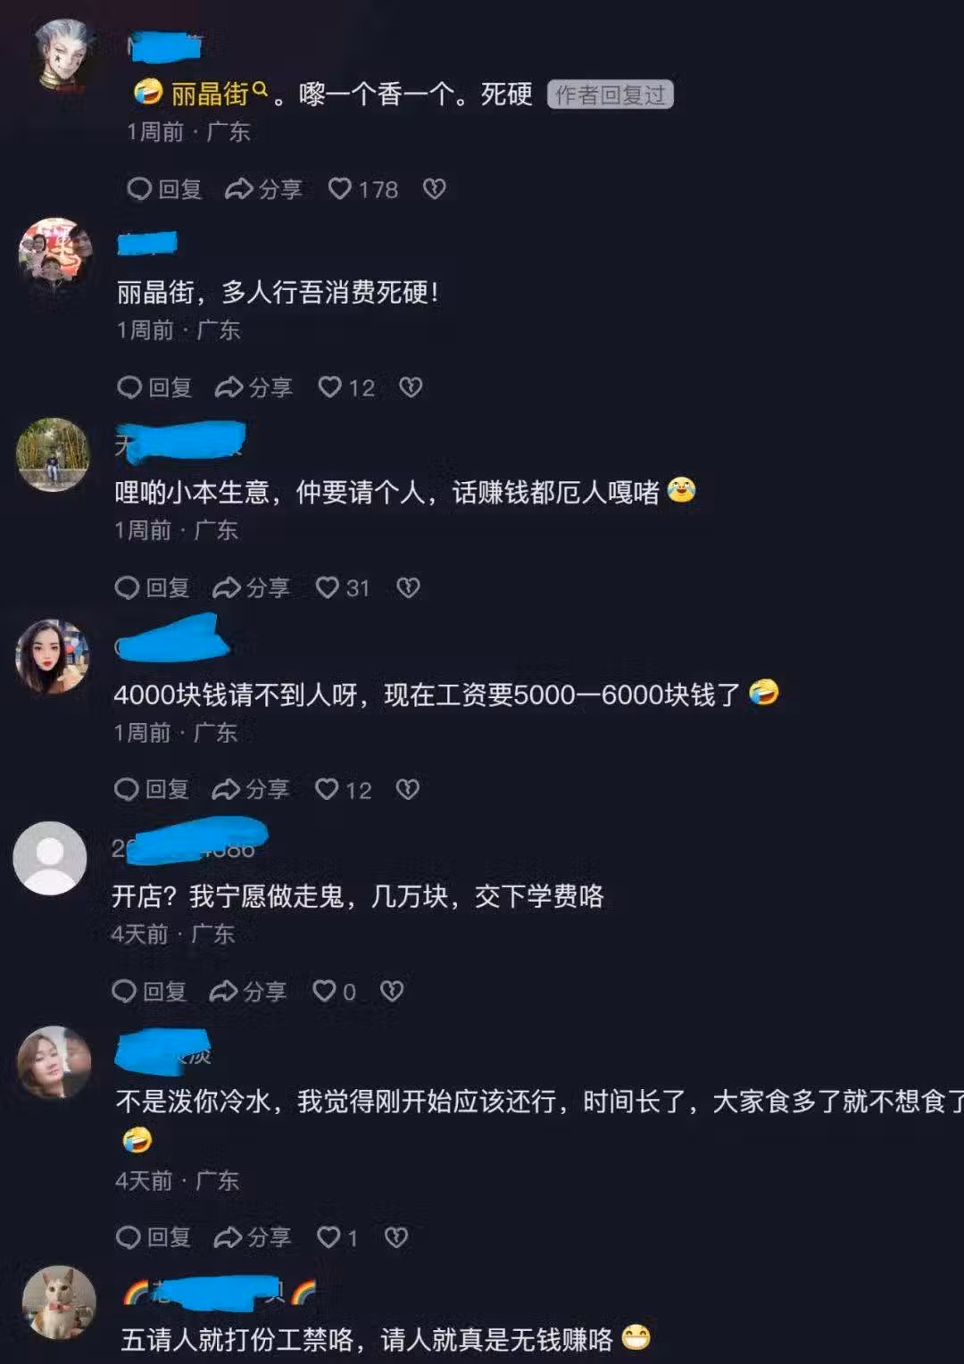Like the 不是泼你冷水 comment with 1 like
Screen dimensions: 964x1364
click(x=338, y=1237)
